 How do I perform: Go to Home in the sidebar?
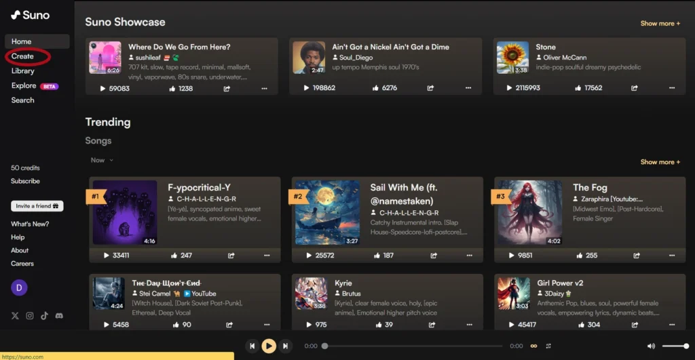click(37, 41)
